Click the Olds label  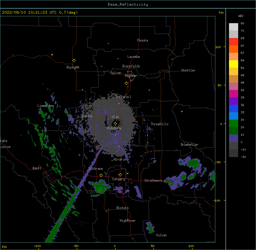[115, 117]
